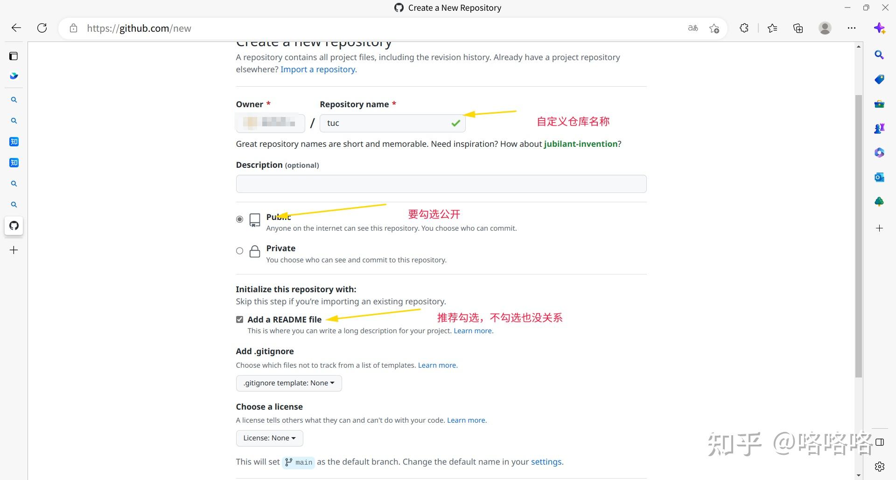Open Copilot in the top-right corner
Image resolution: width=896 pixels, height=480 pixels.
pos(880,27)
